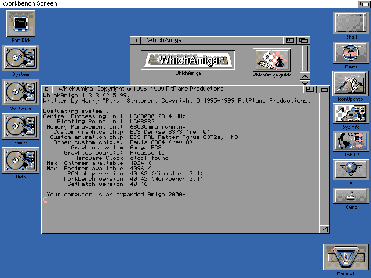
Task: Select the System hard disk icon
Action: pyautogui.click(x=21, y=58)
